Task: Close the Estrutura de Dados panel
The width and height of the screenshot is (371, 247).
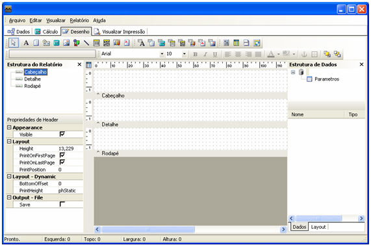Action: tap(361, 64)
